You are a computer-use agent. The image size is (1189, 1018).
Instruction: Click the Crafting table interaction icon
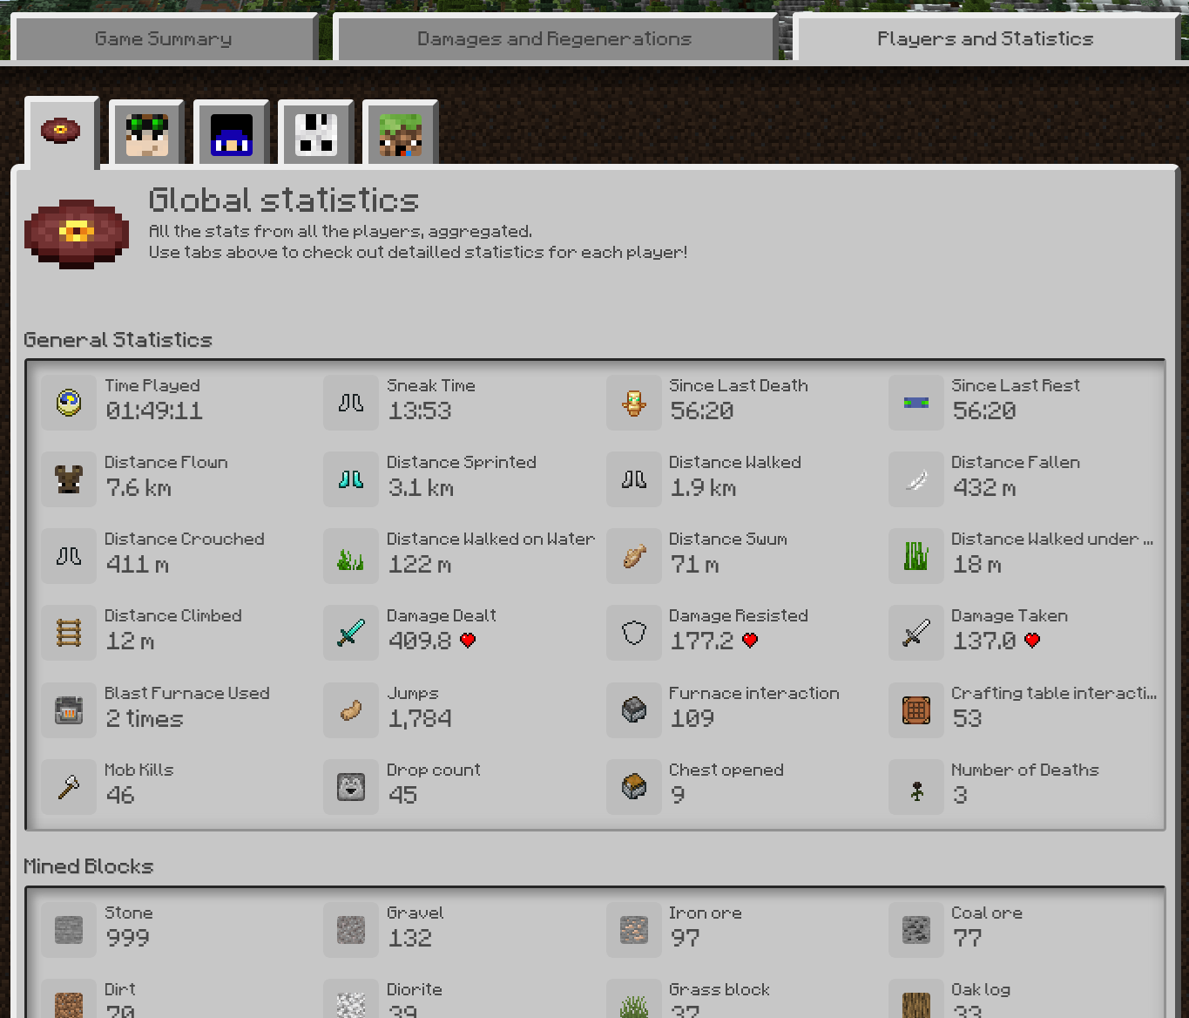pyautogui.click(x=916, y=710)
